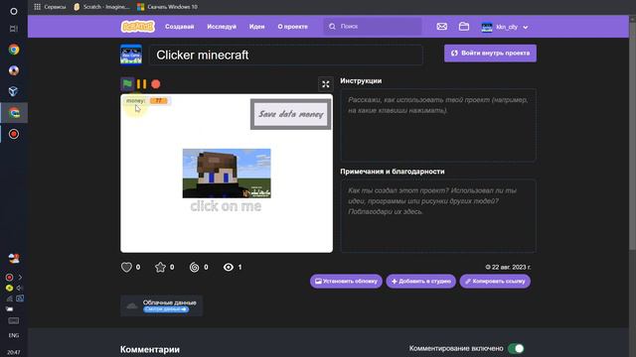Click the Save data money stage button
636x357 pixels.
pos(290,114)
